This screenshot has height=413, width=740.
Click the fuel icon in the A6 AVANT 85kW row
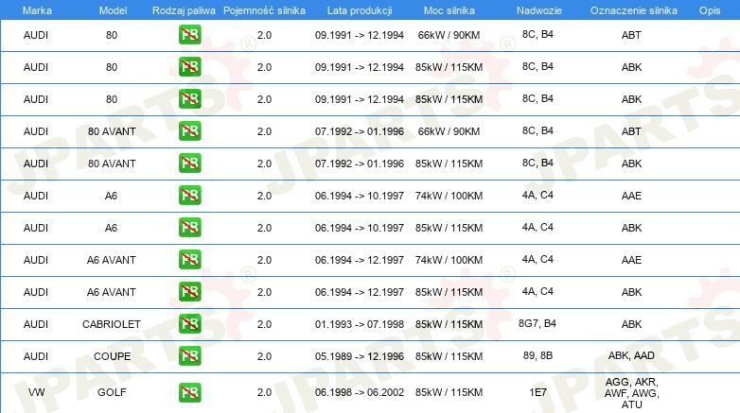189,291
